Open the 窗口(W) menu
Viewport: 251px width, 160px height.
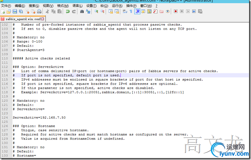(146, 6)
